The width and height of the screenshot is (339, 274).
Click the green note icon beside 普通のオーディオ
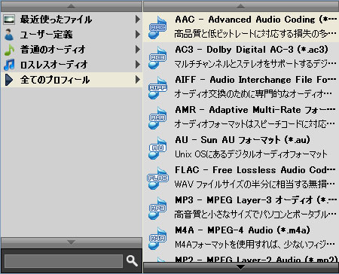(x=10, y=50)
